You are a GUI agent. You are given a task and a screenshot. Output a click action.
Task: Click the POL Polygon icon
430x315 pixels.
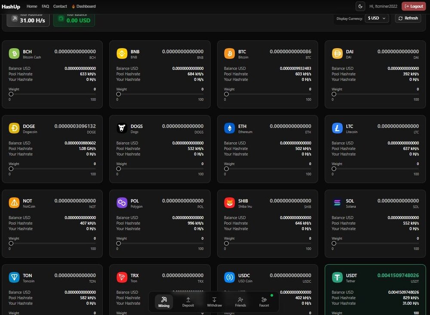click(122, 202)
